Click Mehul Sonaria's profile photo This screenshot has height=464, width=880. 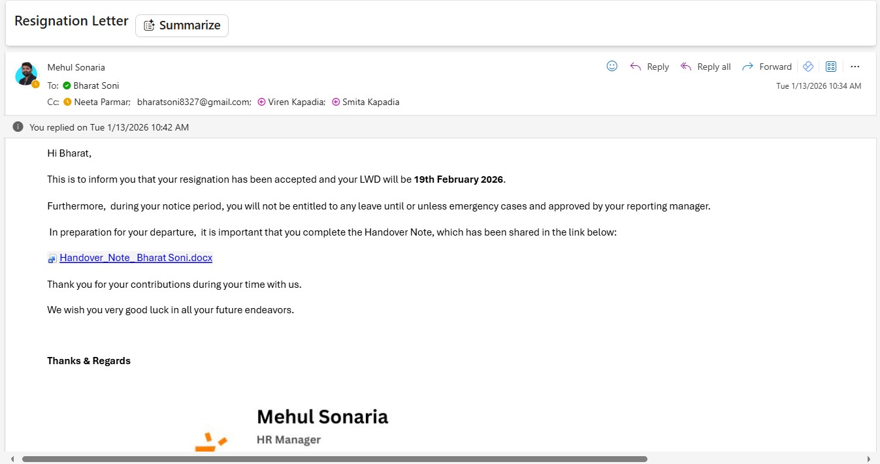26,74
